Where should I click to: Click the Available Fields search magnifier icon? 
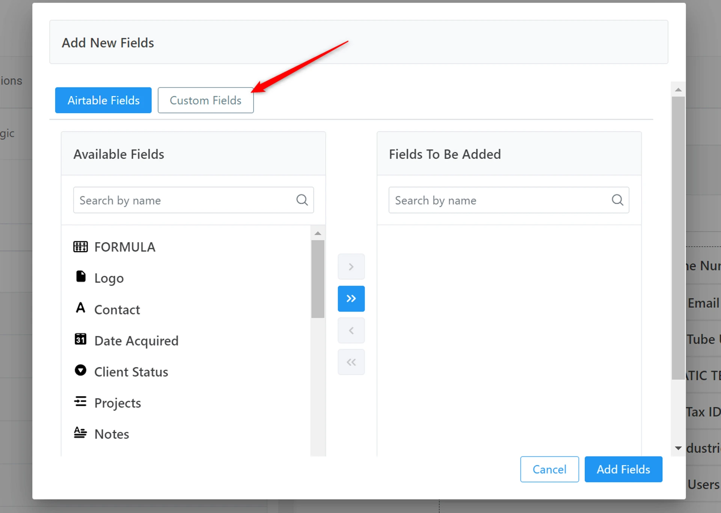[x=302, y=200]
